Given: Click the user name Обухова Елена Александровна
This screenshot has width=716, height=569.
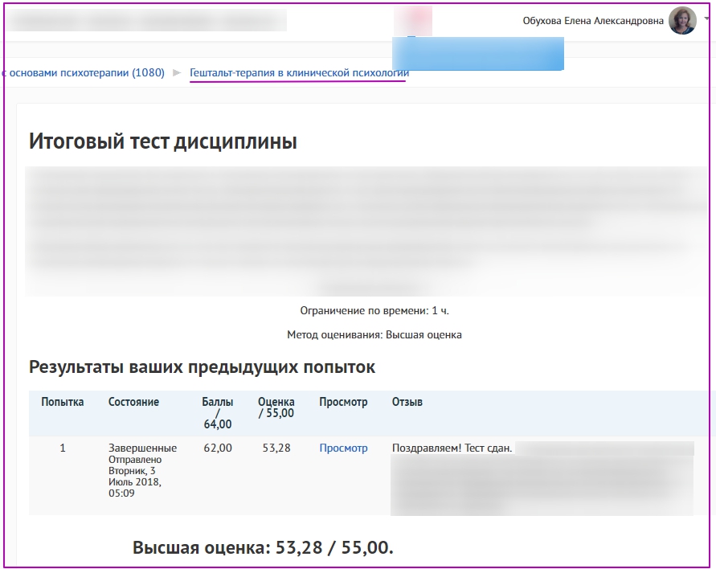Looking at the screenshot, I should 593,22.
